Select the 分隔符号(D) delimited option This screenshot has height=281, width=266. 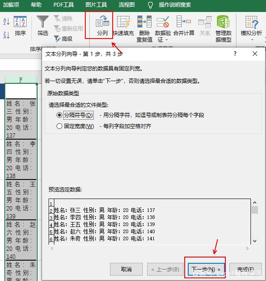click(x=75, y=115)
